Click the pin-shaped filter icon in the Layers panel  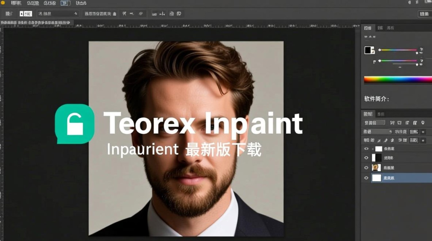coord(423,123)
